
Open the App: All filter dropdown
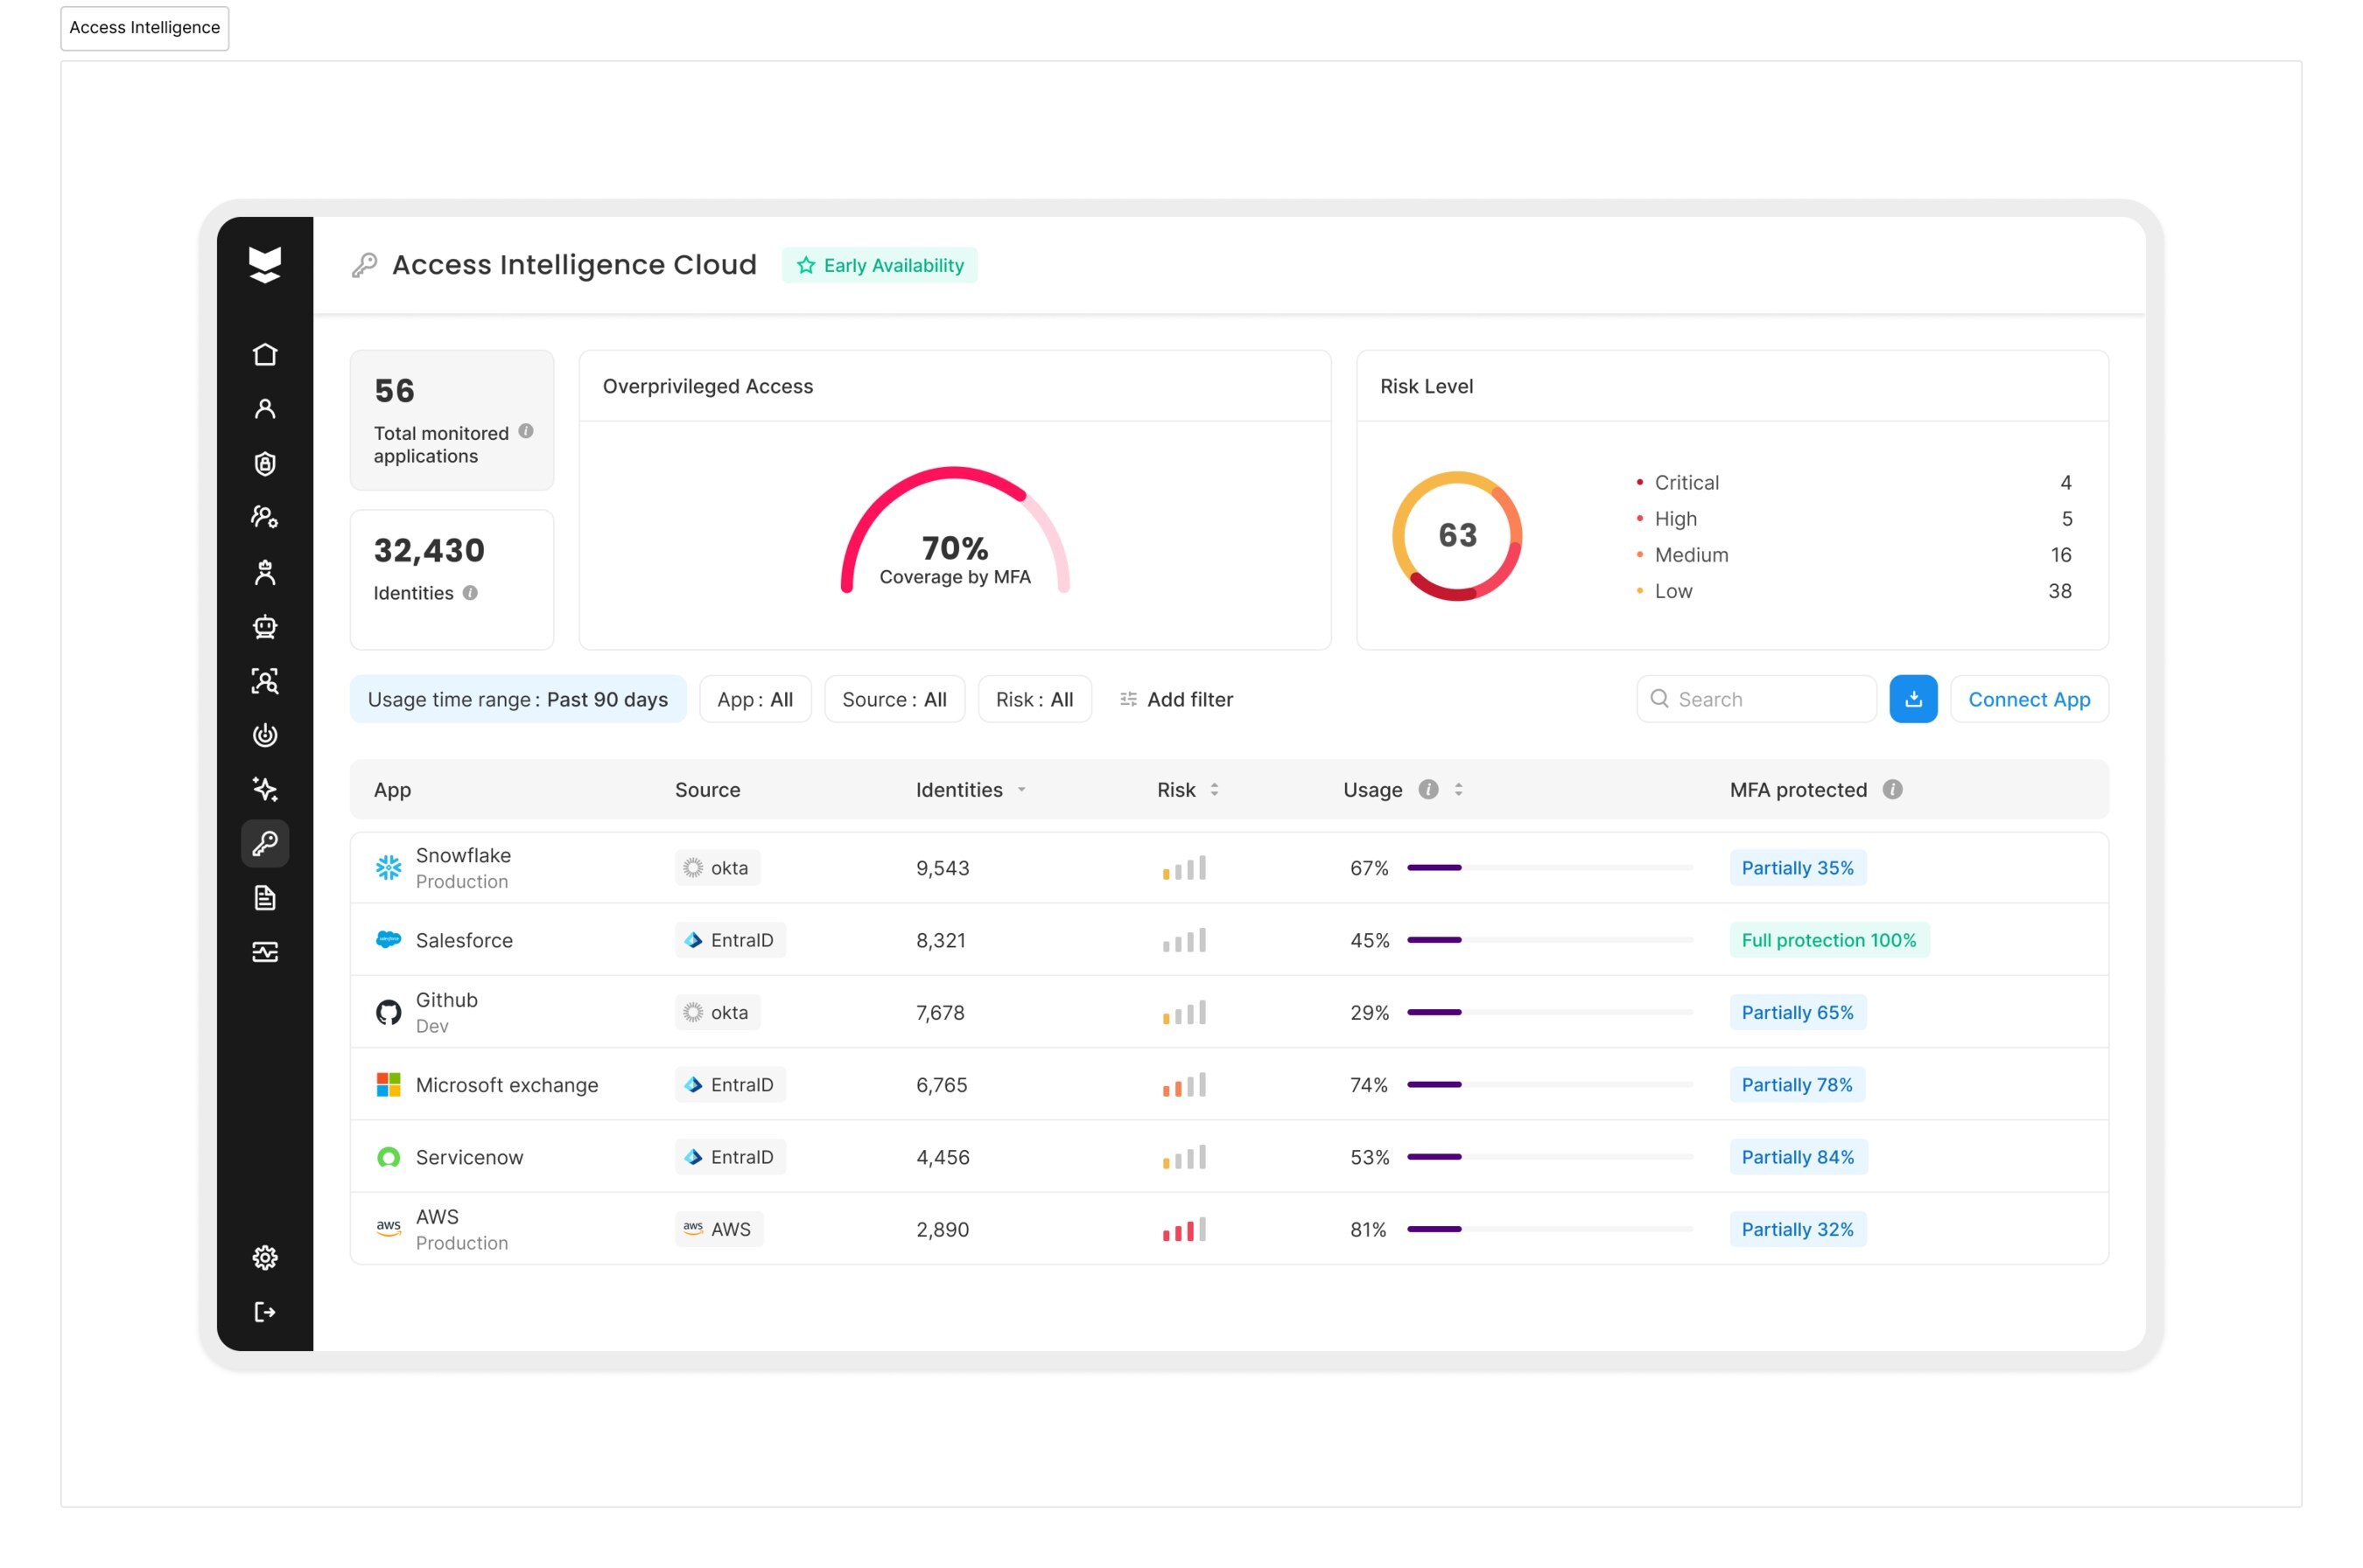pos(754,699)
